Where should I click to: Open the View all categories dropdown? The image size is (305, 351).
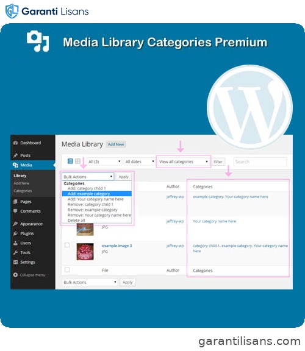(184, 161)
